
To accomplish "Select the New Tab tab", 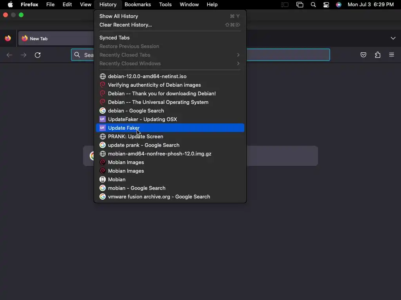I will coord(56,39).
